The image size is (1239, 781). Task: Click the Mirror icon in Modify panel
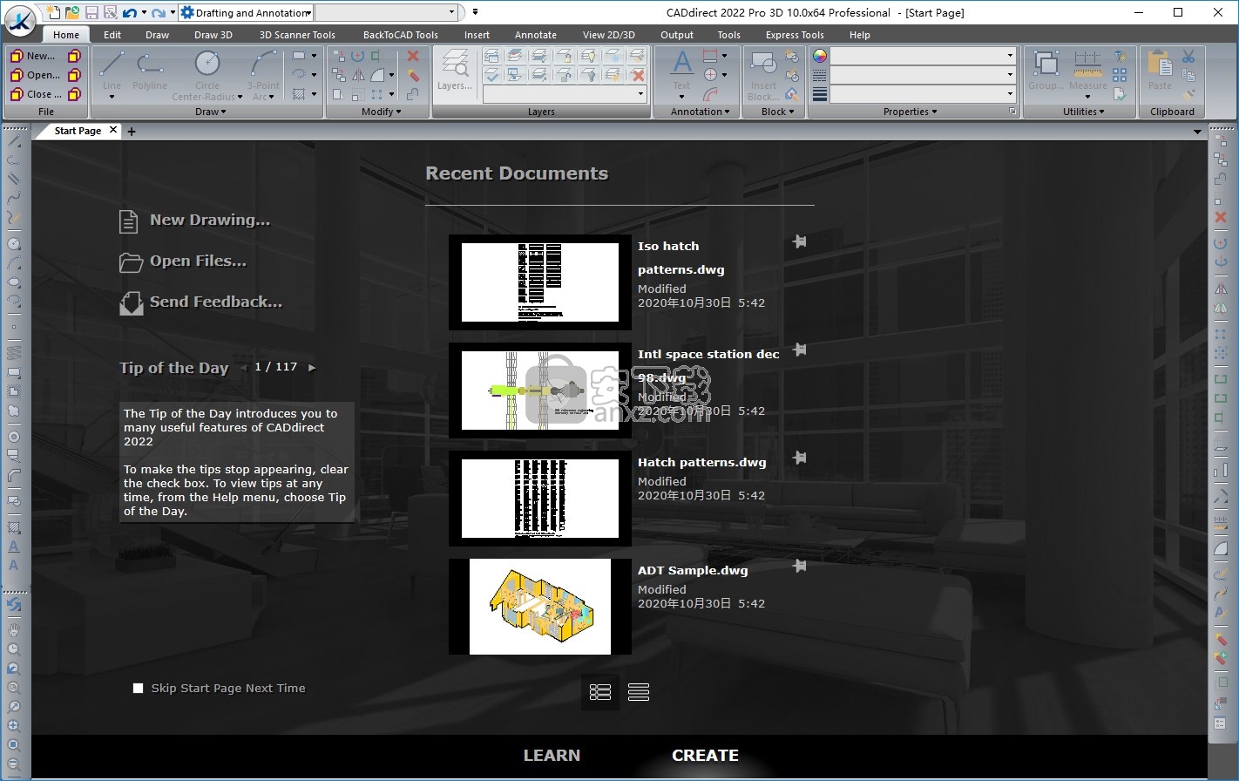pos(358,75)
